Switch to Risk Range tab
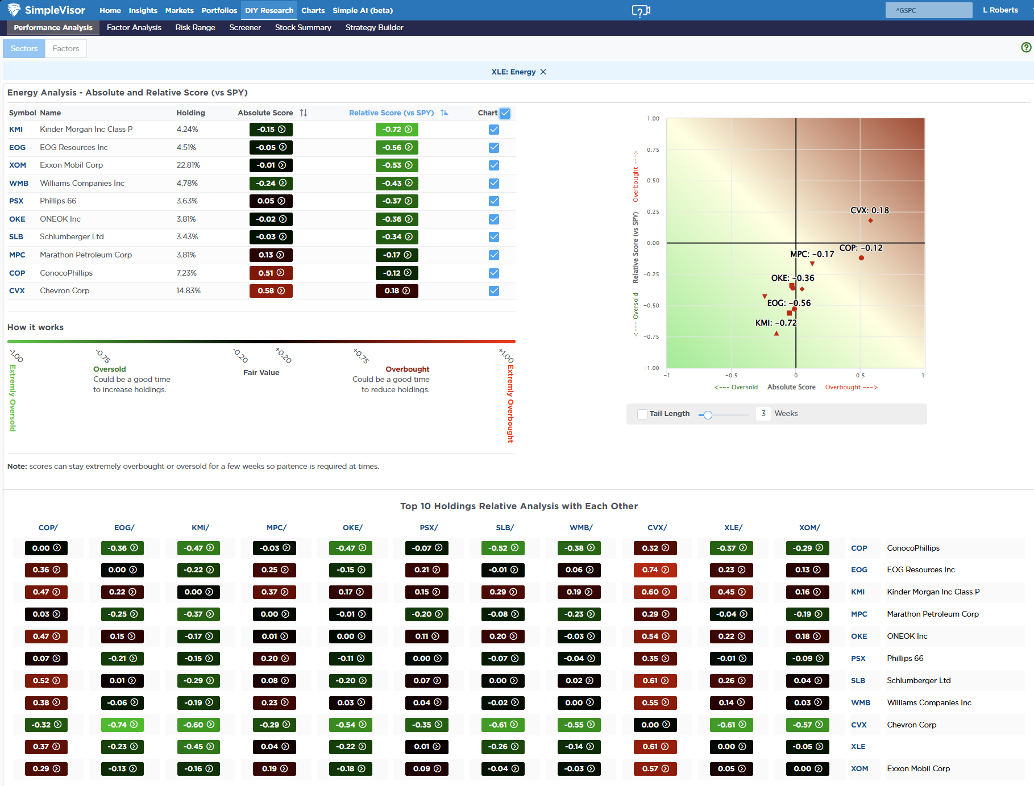This screenshot has width=1034, height=786. pyautogui.click(x=195, y=27)
